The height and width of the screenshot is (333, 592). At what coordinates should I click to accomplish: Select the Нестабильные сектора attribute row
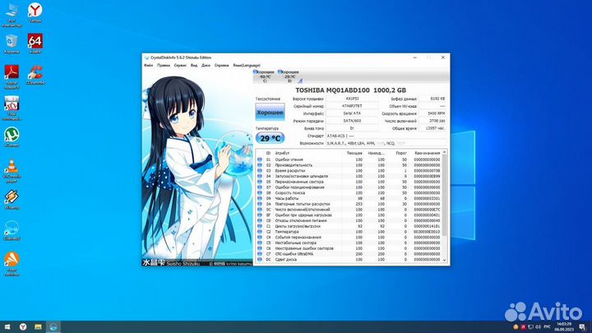click(349, 243)
